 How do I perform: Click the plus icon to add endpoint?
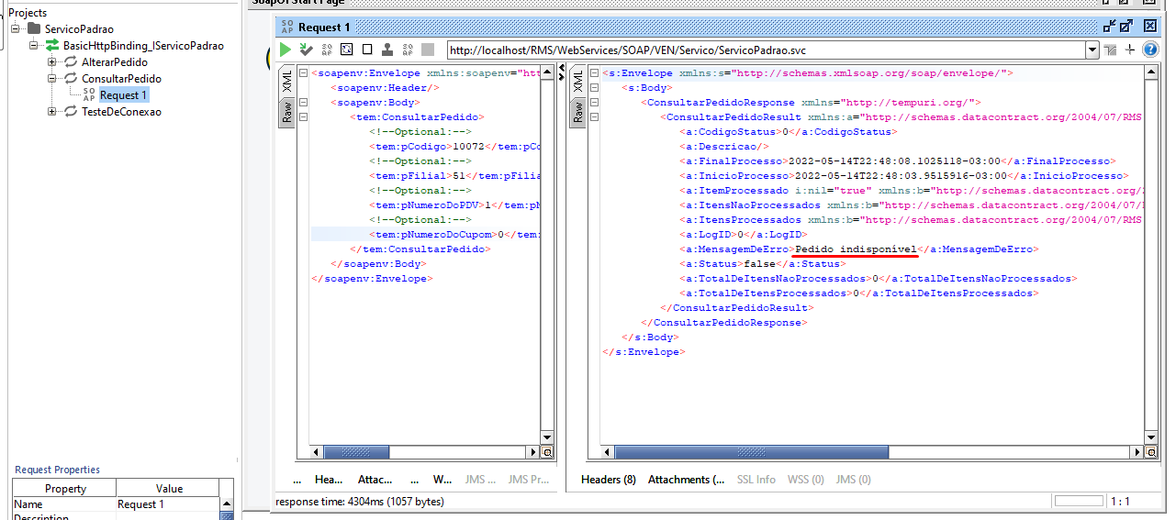click(x=1130, y=50)
